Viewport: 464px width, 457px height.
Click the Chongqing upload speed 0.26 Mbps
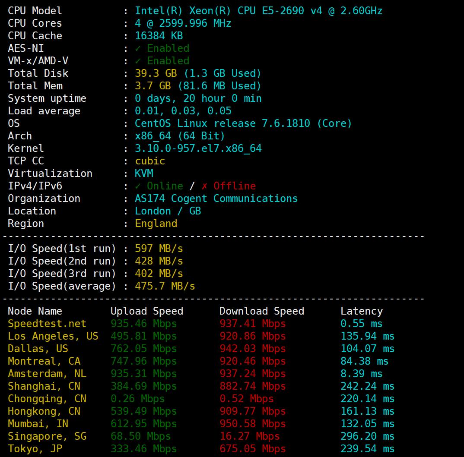point(137,399)
